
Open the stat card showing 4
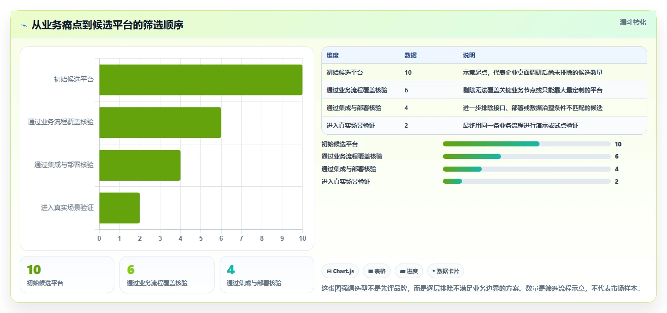pyautogui.click(x=267, y=275)
